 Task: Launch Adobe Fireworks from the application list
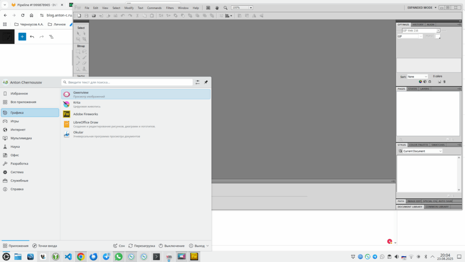click(86, 114)
